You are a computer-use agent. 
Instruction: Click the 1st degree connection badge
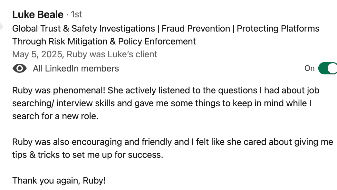click(76, 14)
